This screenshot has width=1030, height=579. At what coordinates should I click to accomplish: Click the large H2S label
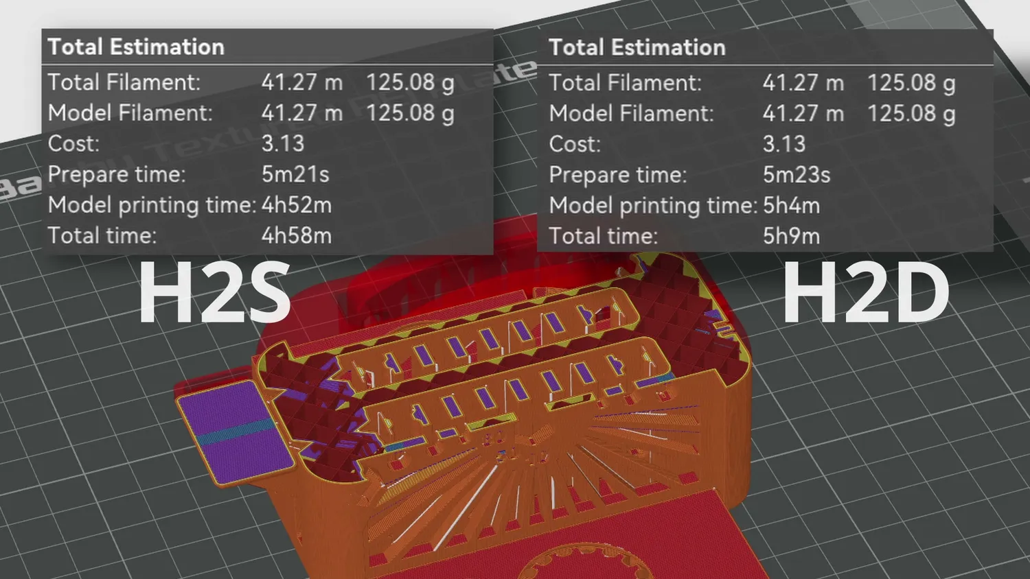[214, 294]
